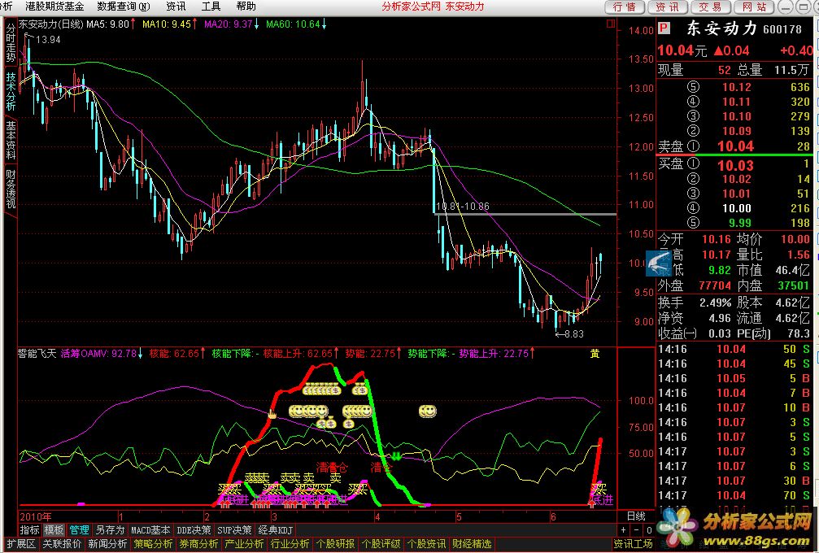Open the 行业分析 tab
The width and height of the screenshot is (819, 553).
290,544
